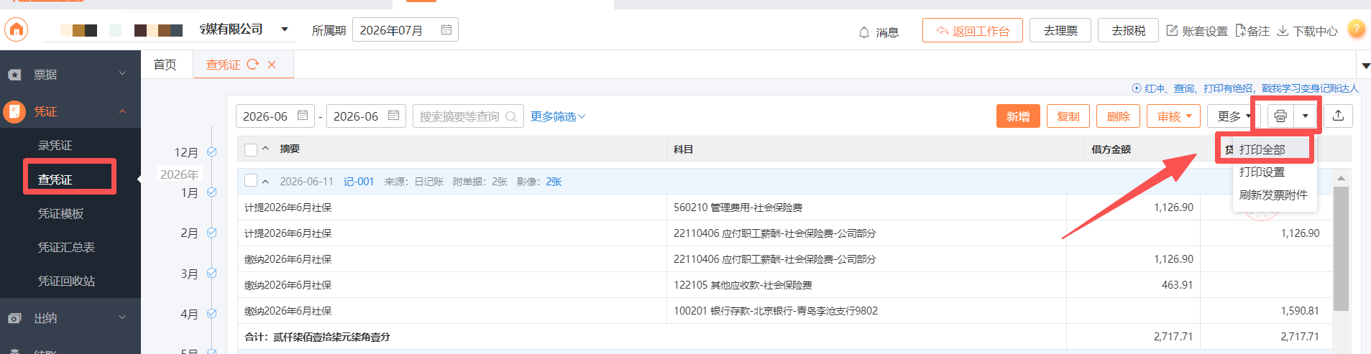
Task: Click the printer icon button
Action: [x=1280, y=116]
